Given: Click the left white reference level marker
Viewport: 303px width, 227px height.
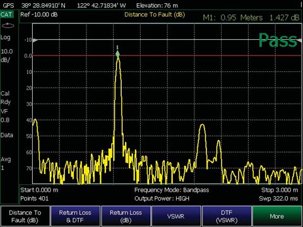Looking at the screenshot, I should click(35, 40).
